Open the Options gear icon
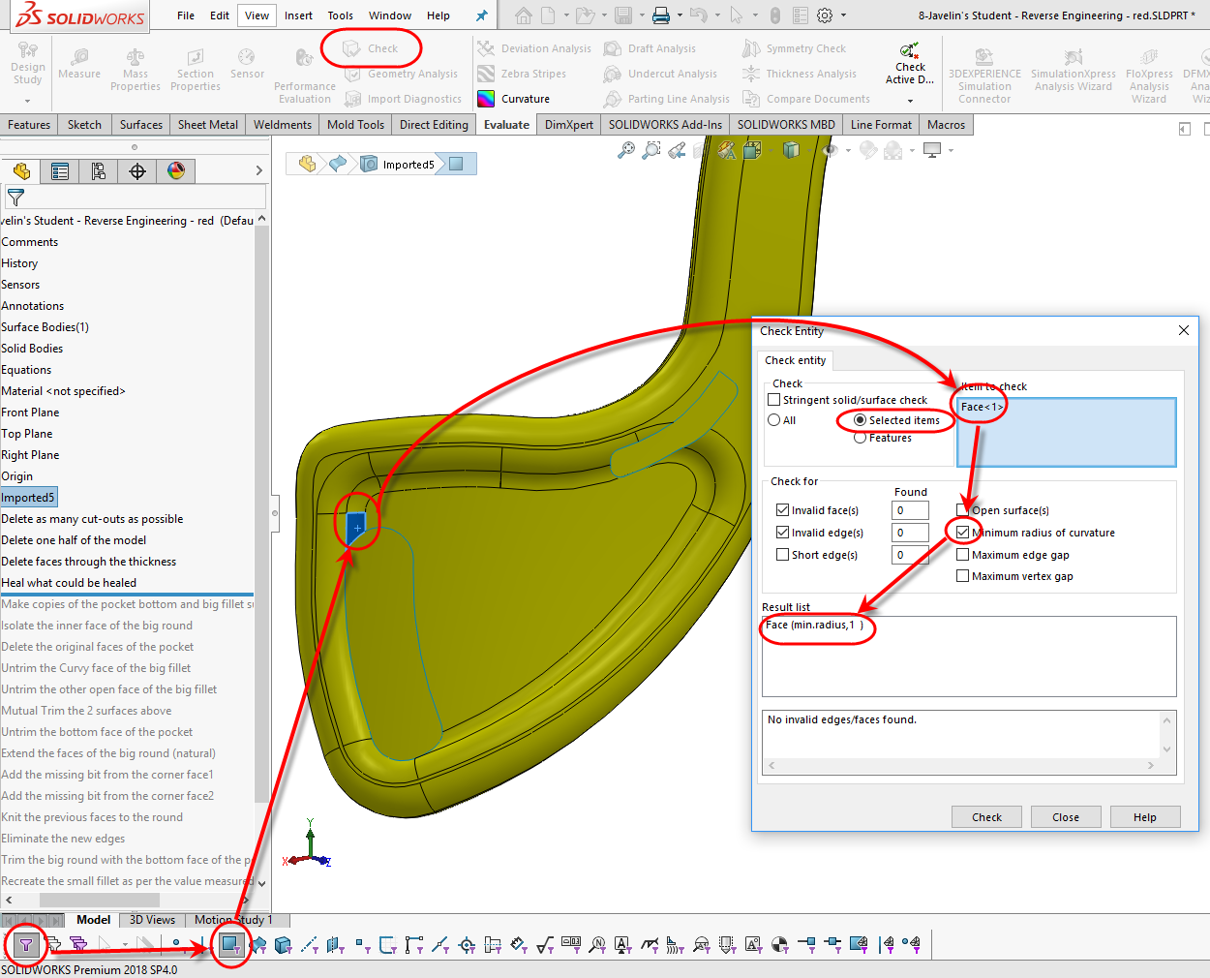The width and height of the screenshot is (1210, 978). pyautogui.click(x=825, y=15)
